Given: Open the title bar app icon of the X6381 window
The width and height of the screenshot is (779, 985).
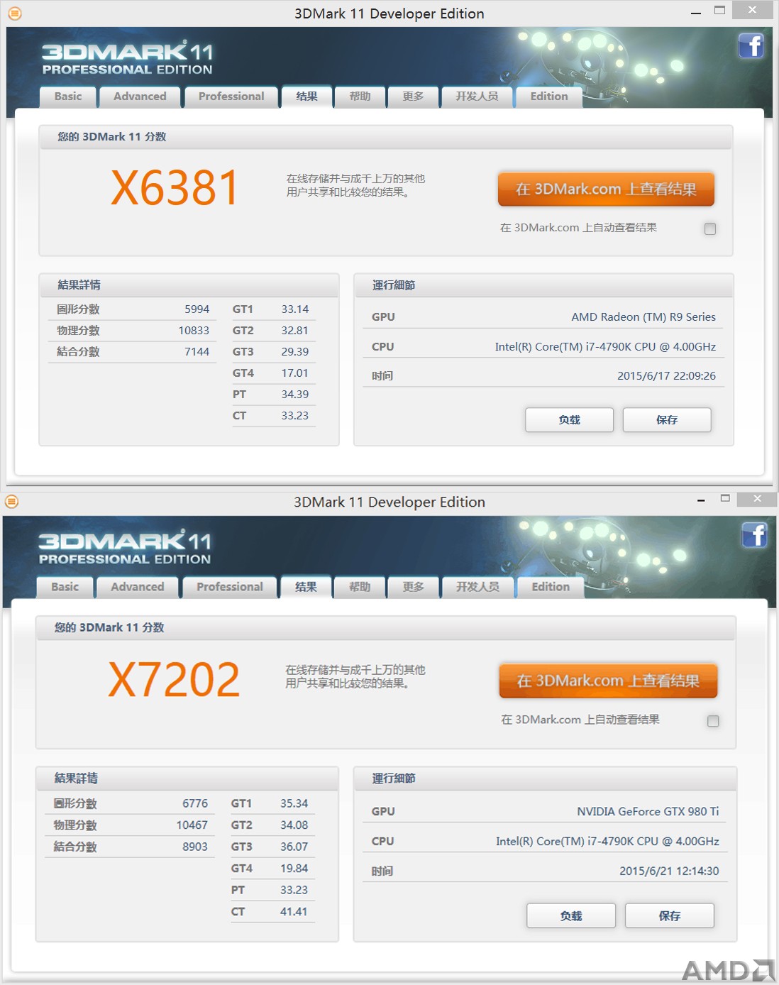Looking at the screenshot, I should click(14, 13).
